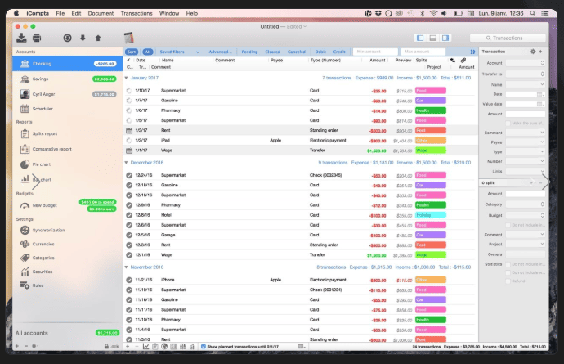Click the double chevron filter overflow icon

coord(472,52)
